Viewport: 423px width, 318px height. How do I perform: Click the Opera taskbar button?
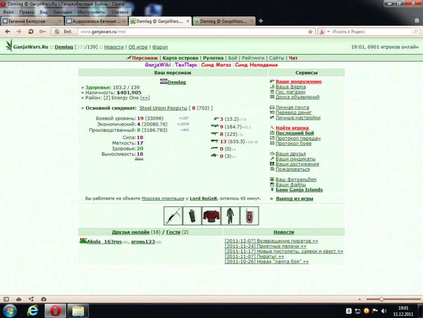pyautogui.click(x=55, y=310)
